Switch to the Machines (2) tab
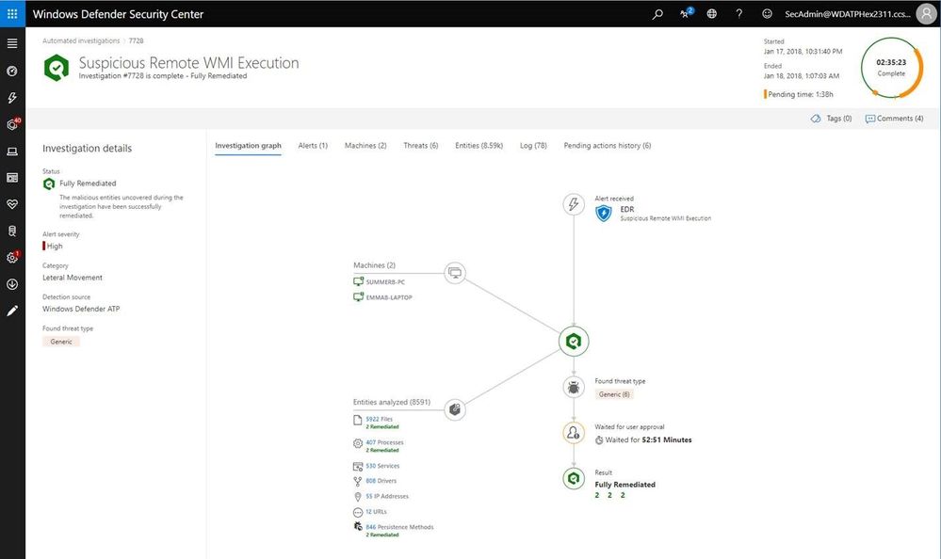941x559 pixels. point(365,146)
